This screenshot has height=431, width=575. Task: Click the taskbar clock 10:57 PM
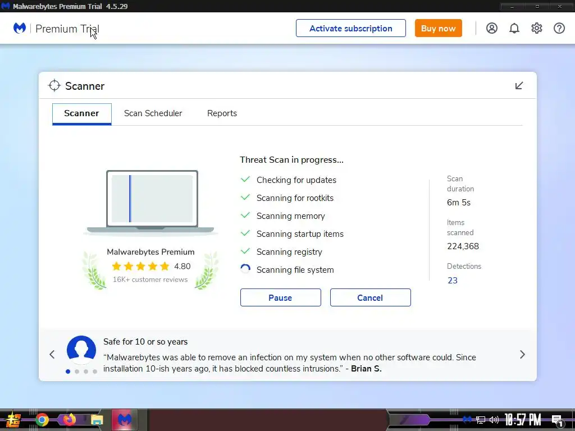[x=523, y=419]
